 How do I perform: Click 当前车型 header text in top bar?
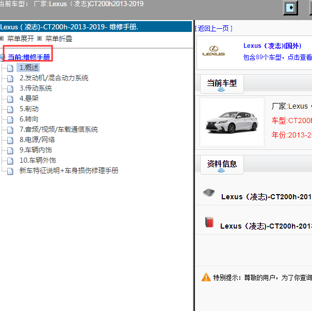72,4
